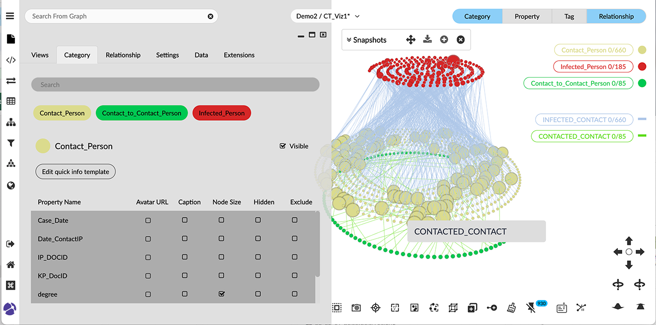Click the code brackets icon in sidebar

tap(10, 60)
